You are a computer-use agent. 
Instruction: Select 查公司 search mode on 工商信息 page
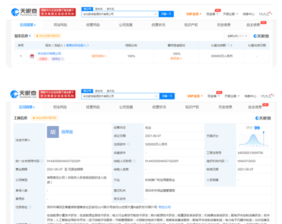(87, 91)
